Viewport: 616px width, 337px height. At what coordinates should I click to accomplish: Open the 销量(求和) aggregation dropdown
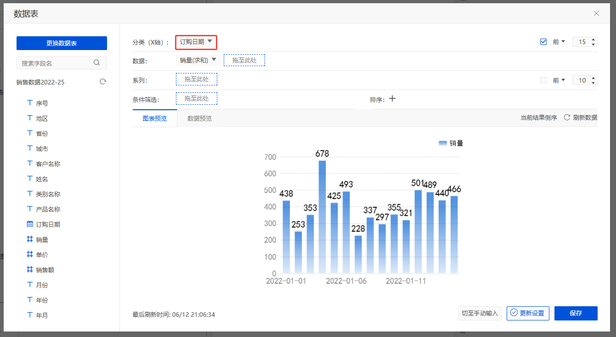click(x=198, y=60)
